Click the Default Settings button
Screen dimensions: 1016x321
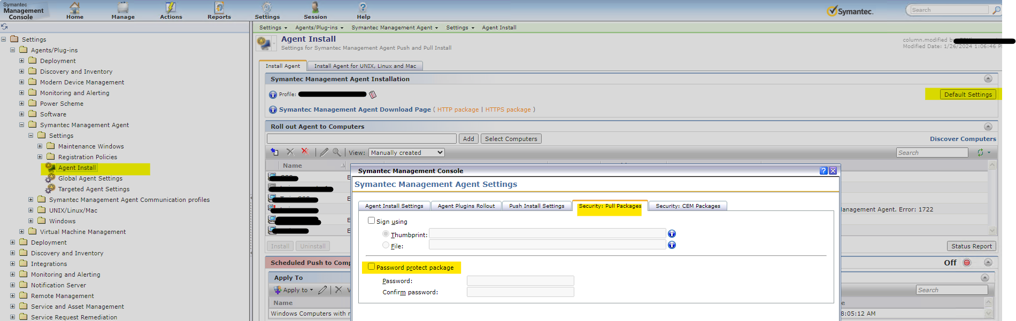tap(968, 95)
